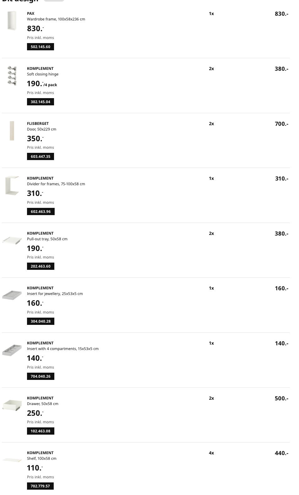299x495 pixels.
Task: Open the FLISBERGET product link
Action: [x=38, y=124]
